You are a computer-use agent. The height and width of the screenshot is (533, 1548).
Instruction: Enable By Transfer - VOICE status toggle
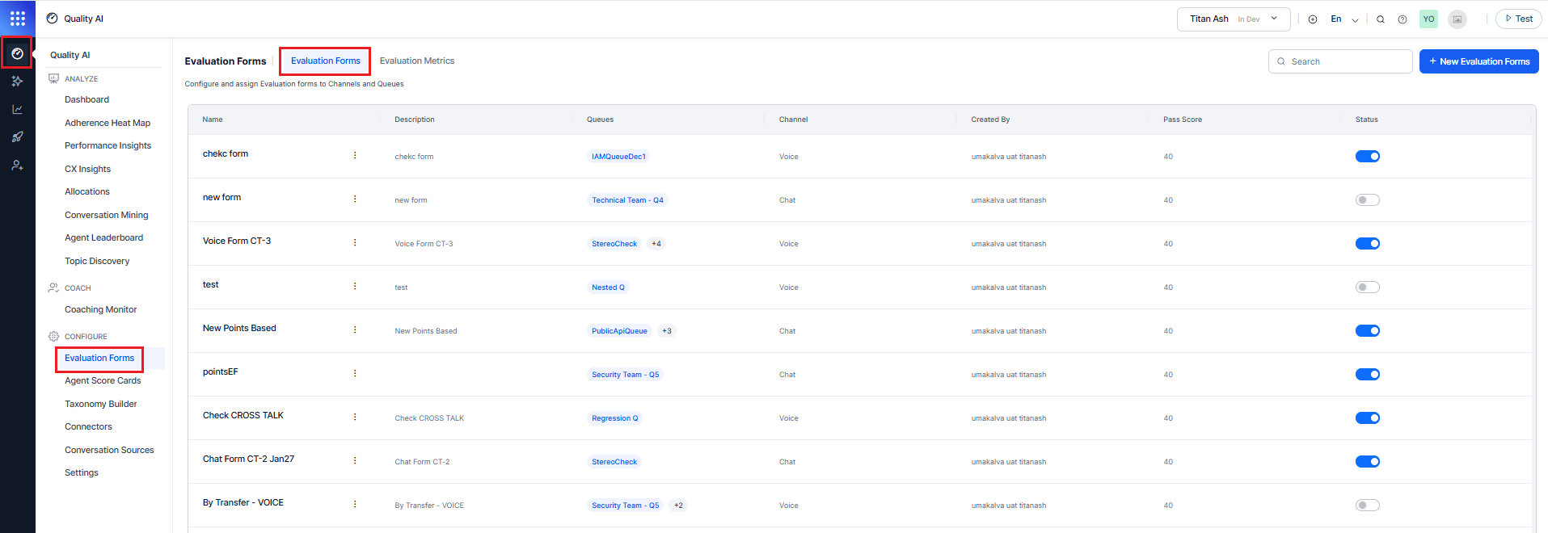tap(1368, 506)
